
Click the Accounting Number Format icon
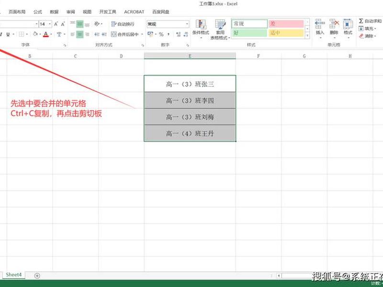pos(150,34)
